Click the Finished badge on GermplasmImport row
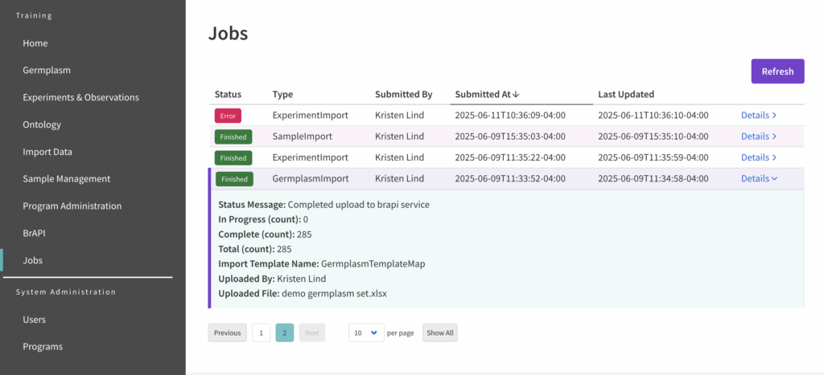The height and width of the screenshot is (375, 824). point(233,179)
